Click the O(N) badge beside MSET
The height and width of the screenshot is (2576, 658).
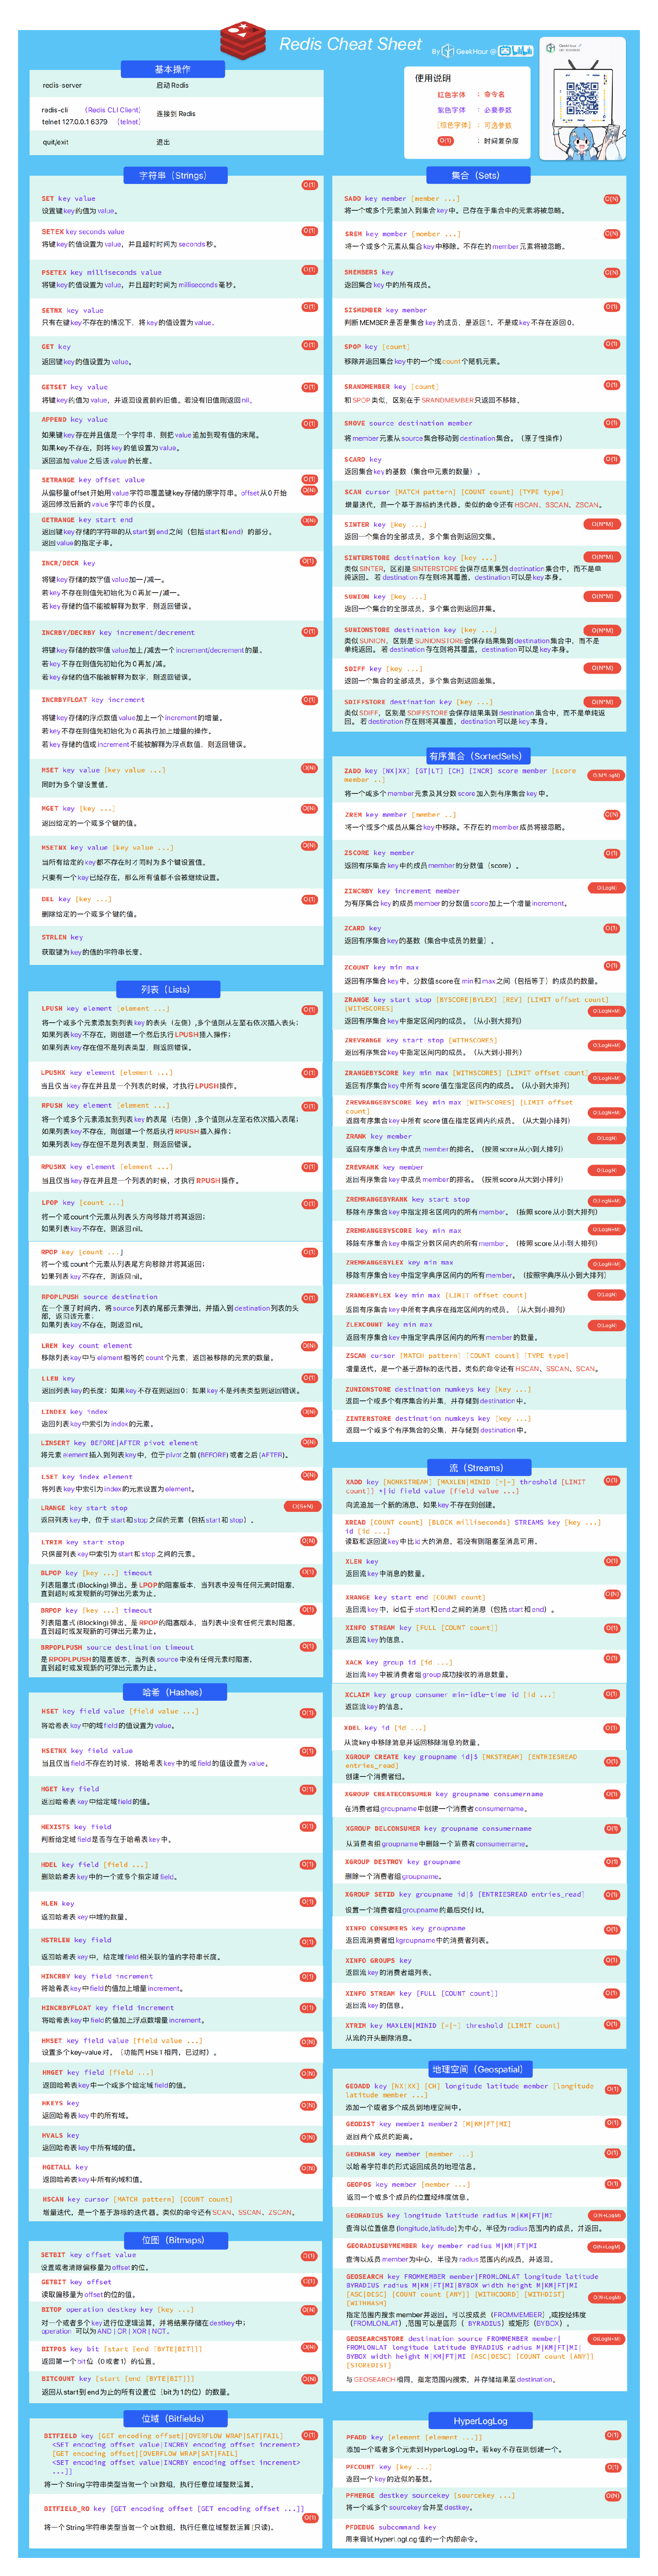[309, 768]
